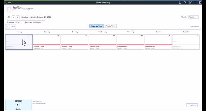
Task: Open notifications bell icon
Action: tap(190, 2)
